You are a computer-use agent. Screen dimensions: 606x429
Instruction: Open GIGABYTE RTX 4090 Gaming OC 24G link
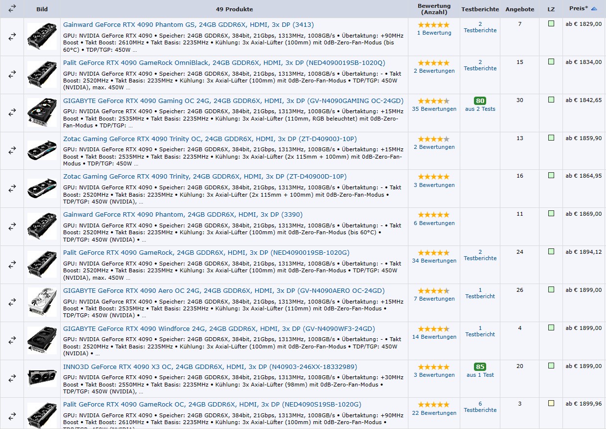pyautogui.click(x=233, y=101)
